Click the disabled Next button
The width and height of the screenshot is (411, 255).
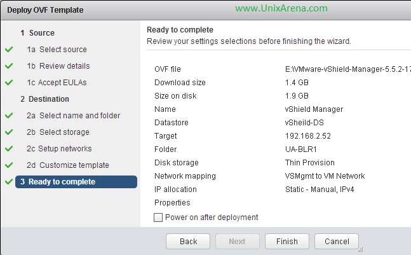238,242
